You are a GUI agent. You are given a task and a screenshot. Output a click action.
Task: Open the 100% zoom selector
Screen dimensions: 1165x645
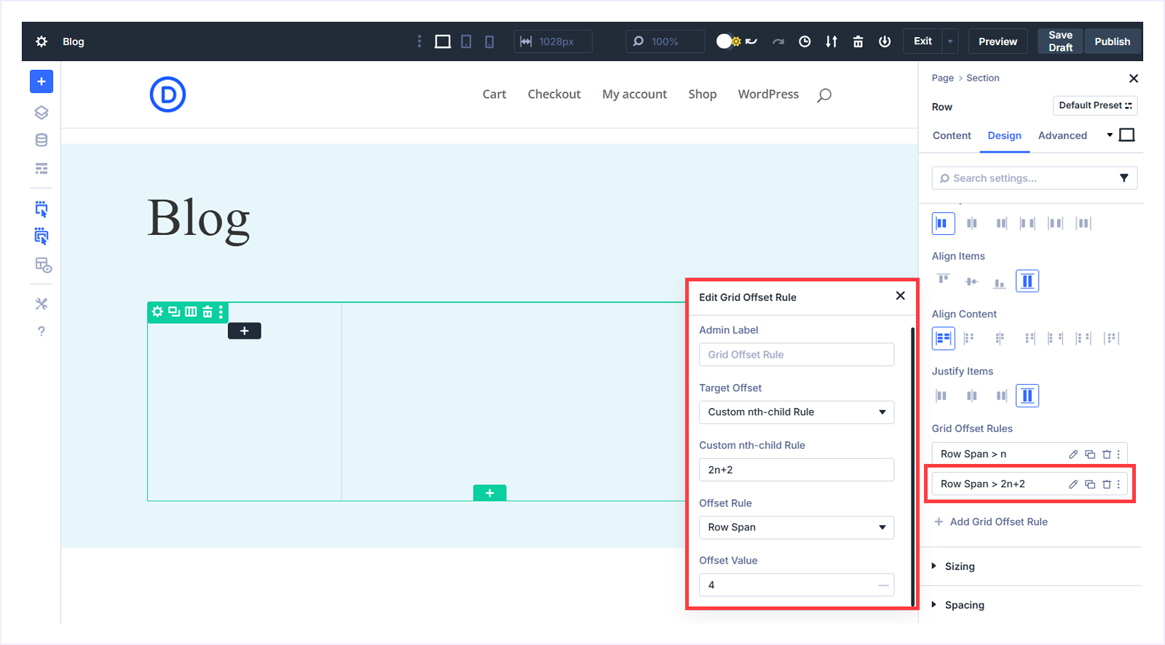pos(665,41)
